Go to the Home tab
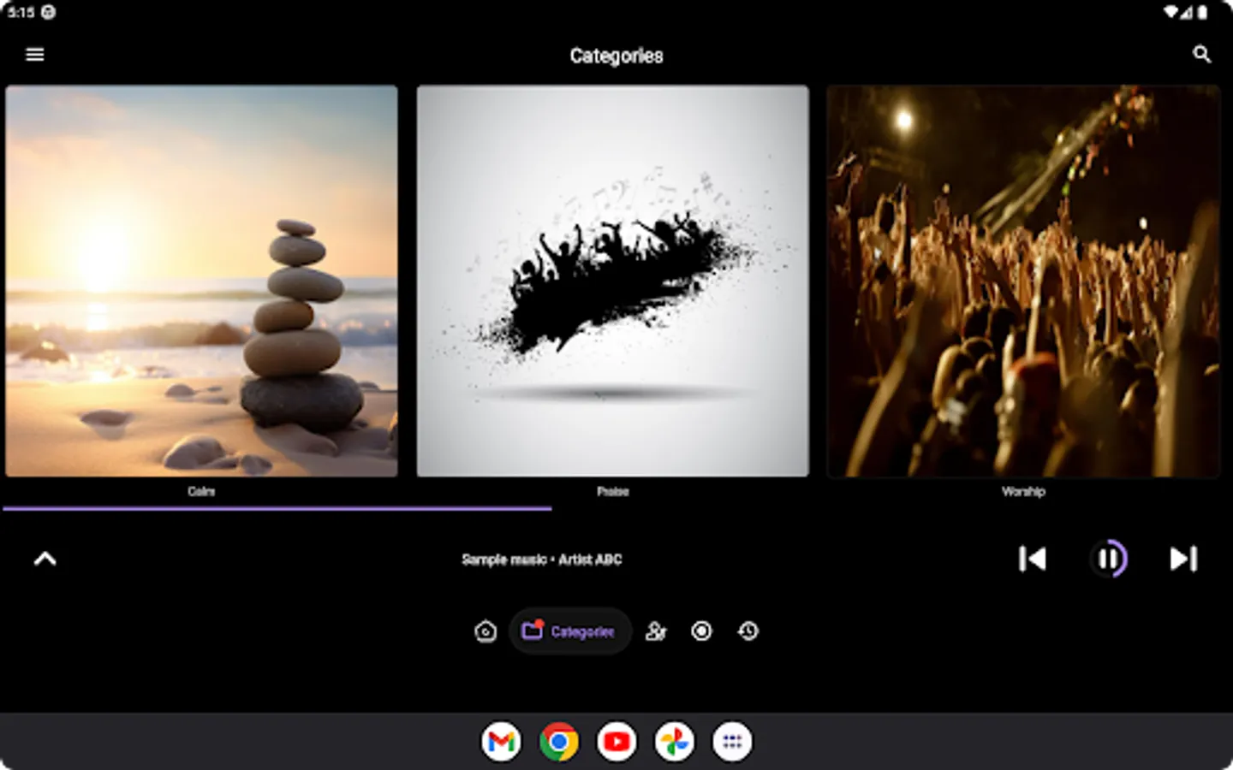 (x=485, y=631)
